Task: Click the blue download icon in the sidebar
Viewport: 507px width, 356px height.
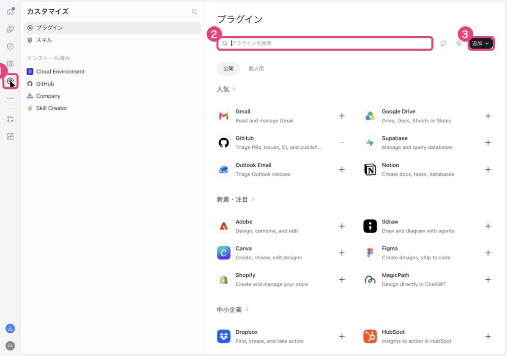Action: click(x=10, y=328)
